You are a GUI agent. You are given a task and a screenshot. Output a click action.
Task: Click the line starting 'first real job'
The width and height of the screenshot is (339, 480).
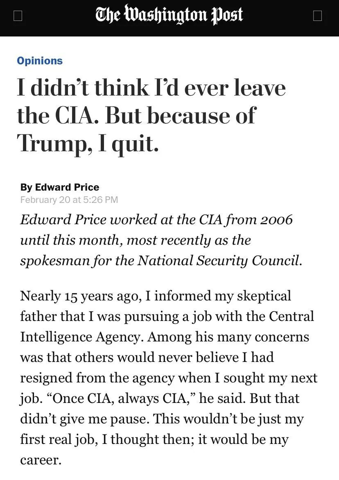(x=154, y=439)
